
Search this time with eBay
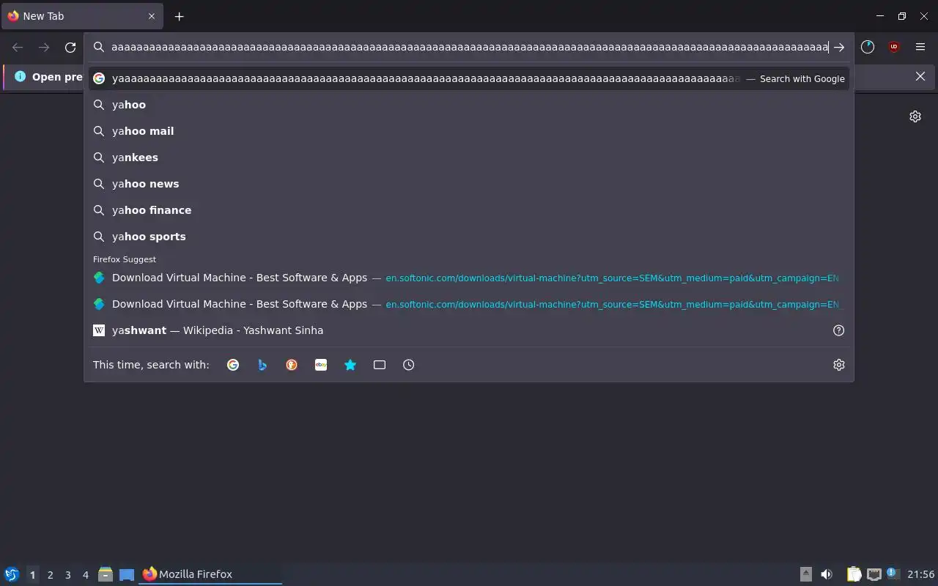pyautogui.click(x=321, y=365)
